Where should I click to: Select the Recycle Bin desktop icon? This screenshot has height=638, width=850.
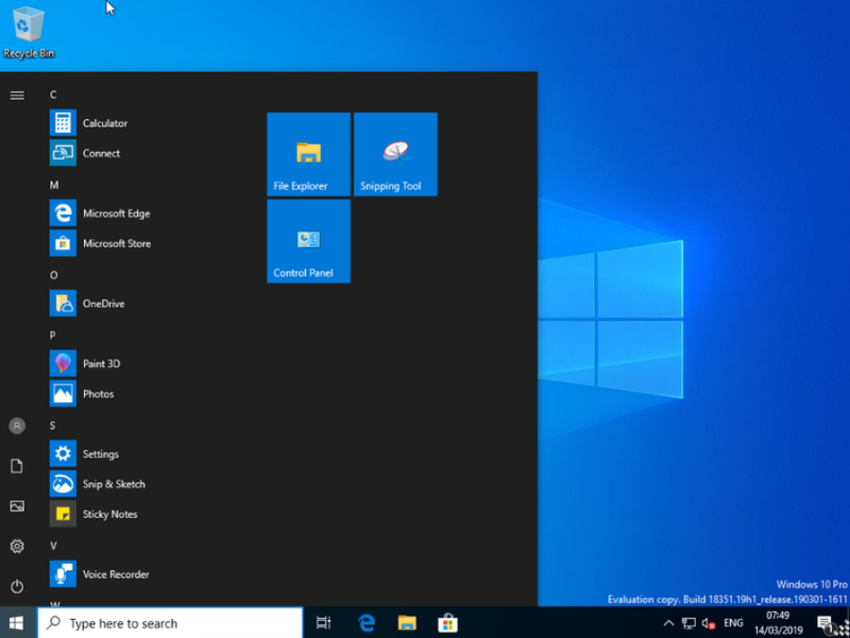click(x=28, y=32)
